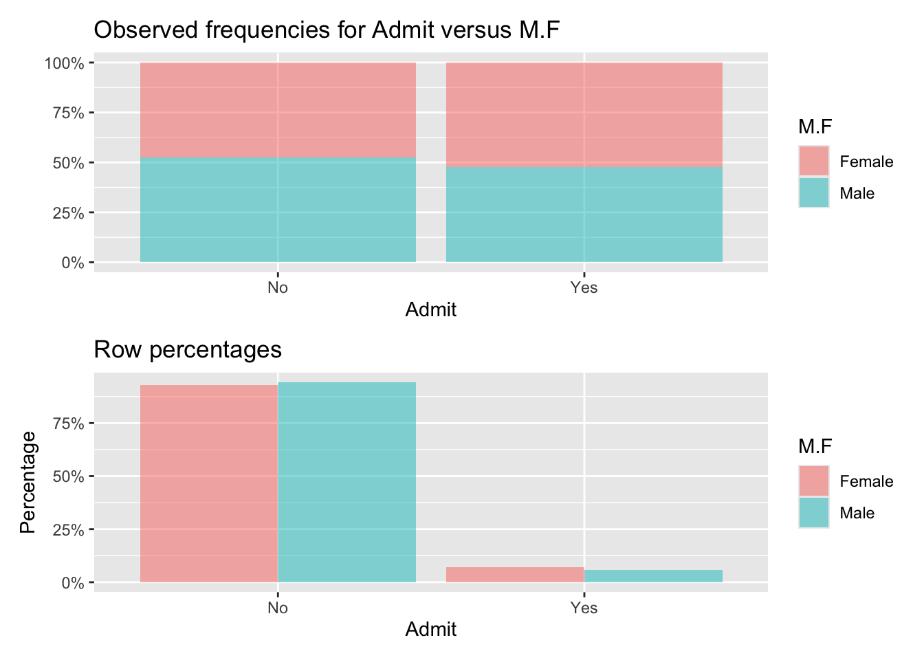Image resolution: width=924 pixels, height=660 pixels.
Task: Click the 'Observed frequencies for Admit versus M.F' title
Action: click(327, 30)
